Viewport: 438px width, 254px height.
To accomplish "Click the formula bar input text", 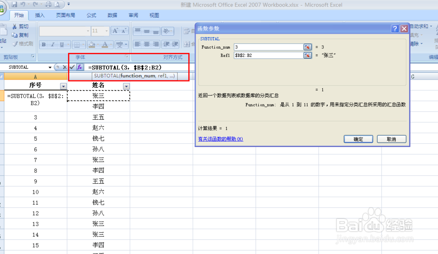I will pyautogui.click(x=125, y=67).
